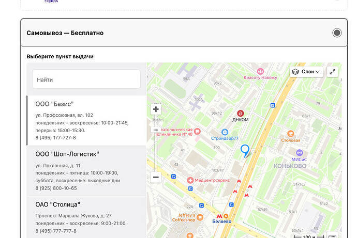Click the map ruler tool icon
This screenshot has width=357, height=238.
(332, 236)
